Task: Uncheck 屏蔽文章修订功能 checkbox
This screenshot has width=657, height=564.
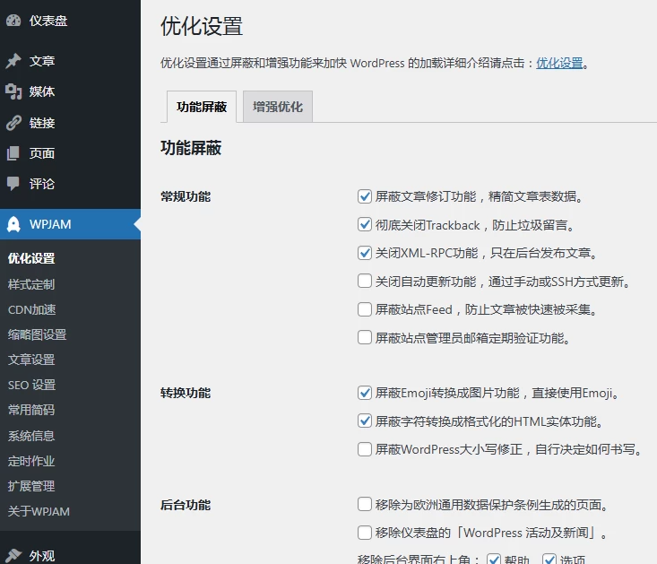Action: click(365, 196)
